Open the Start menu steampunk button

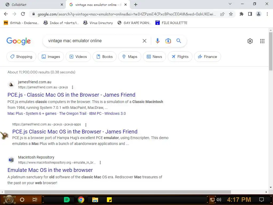(x=9, y=200)
